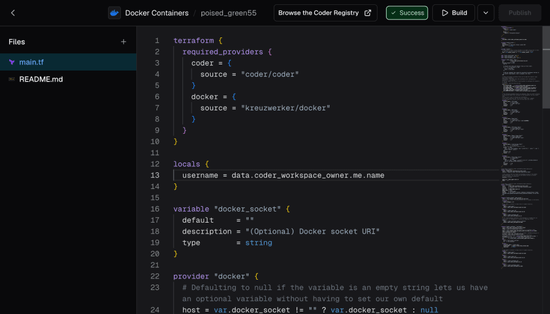The image size is (550, 314).
Task: Click the Defaulting to null comment line
Action: coord(335,293)
